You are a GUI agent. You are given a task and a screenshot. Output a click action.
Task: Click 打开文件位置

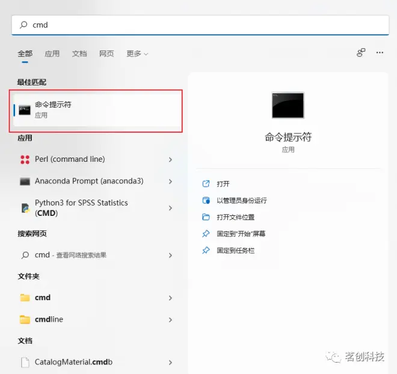236,218
